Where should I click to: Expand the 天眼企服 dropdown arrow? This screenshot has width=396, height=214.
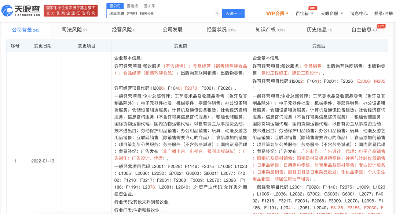click(342, 14)
